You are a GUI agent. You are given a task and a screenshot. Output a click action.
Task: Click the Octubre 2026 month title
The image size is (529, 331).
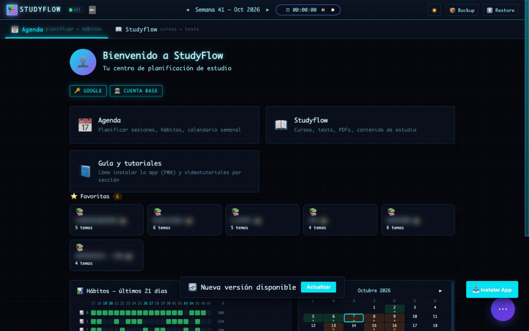point(374,290)
